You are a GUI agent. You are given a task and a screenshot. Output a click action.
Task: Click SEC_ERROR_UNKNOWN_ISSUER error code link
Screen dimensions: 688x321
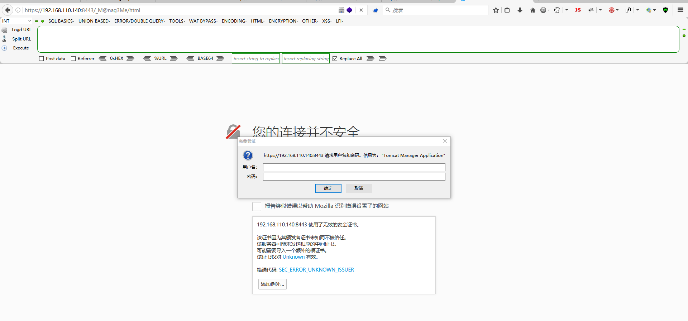pyautogui.click(x=316, y=270)
